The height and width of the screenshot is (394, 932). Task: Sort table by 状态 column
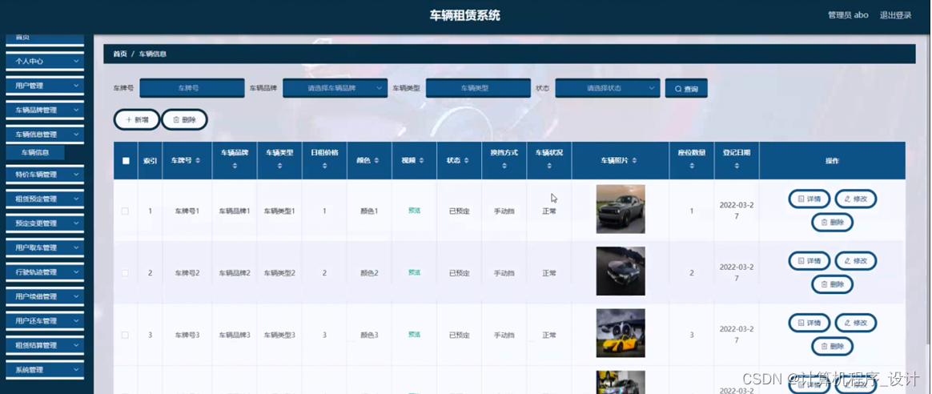click(466, 160)
